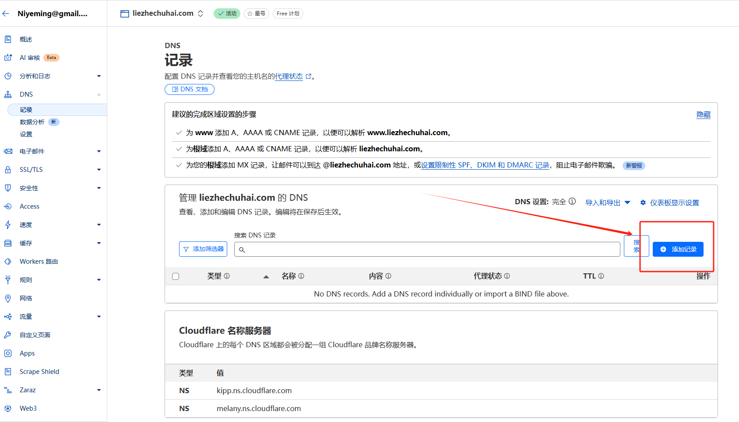Click the 电子邮件 envelope icon

point(8,151)
